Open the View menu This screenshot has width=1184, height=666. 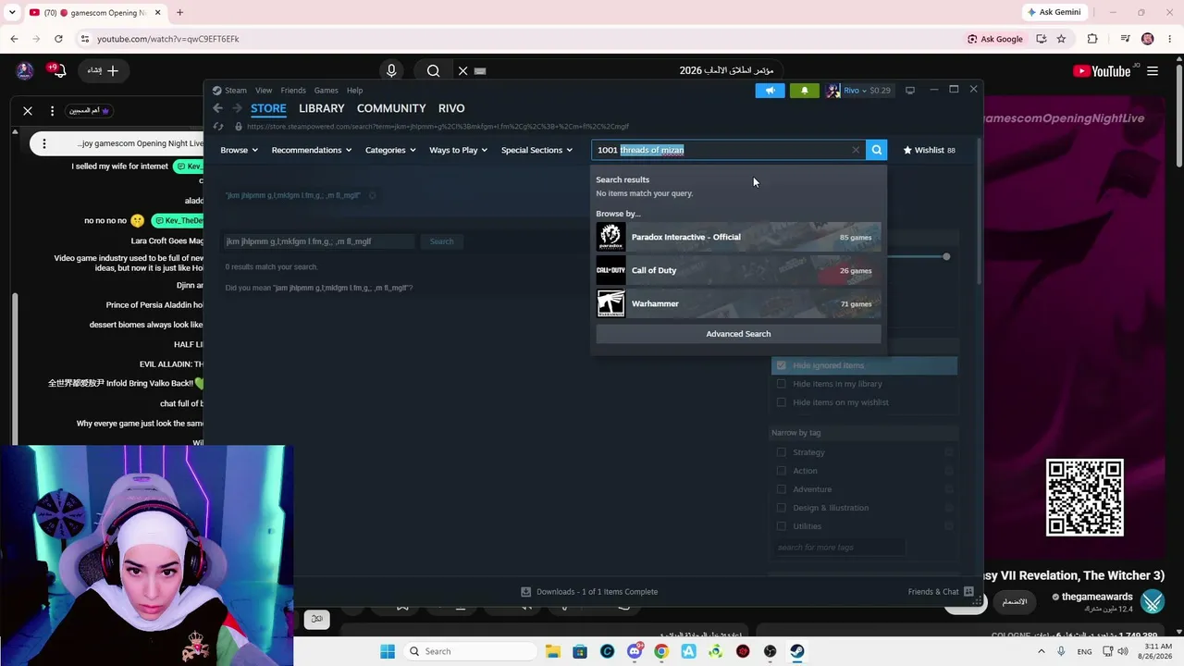[x=264, y=91]
